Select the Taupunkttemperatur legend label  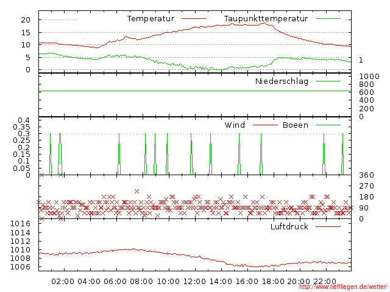coord(266,19)
